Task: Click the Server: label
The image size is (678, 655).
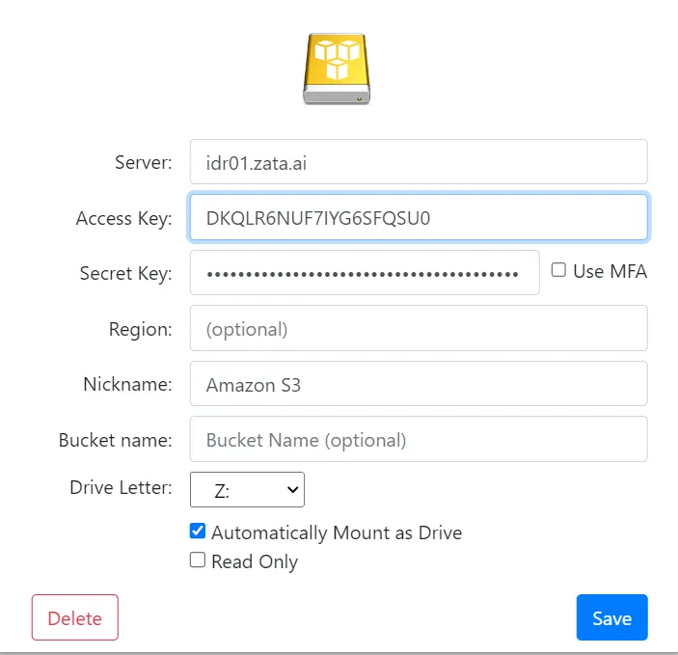Action: (x=143, y=163)
